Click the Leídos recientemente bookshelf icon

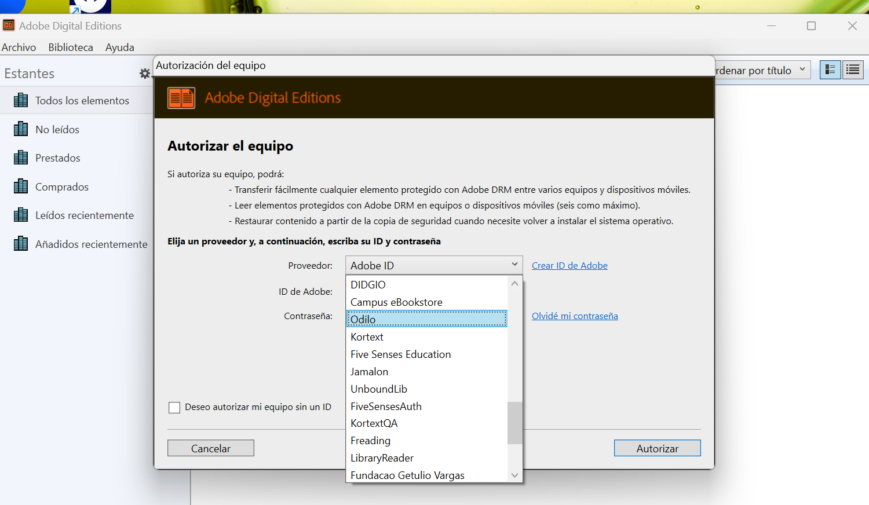(x=21, y=215)
